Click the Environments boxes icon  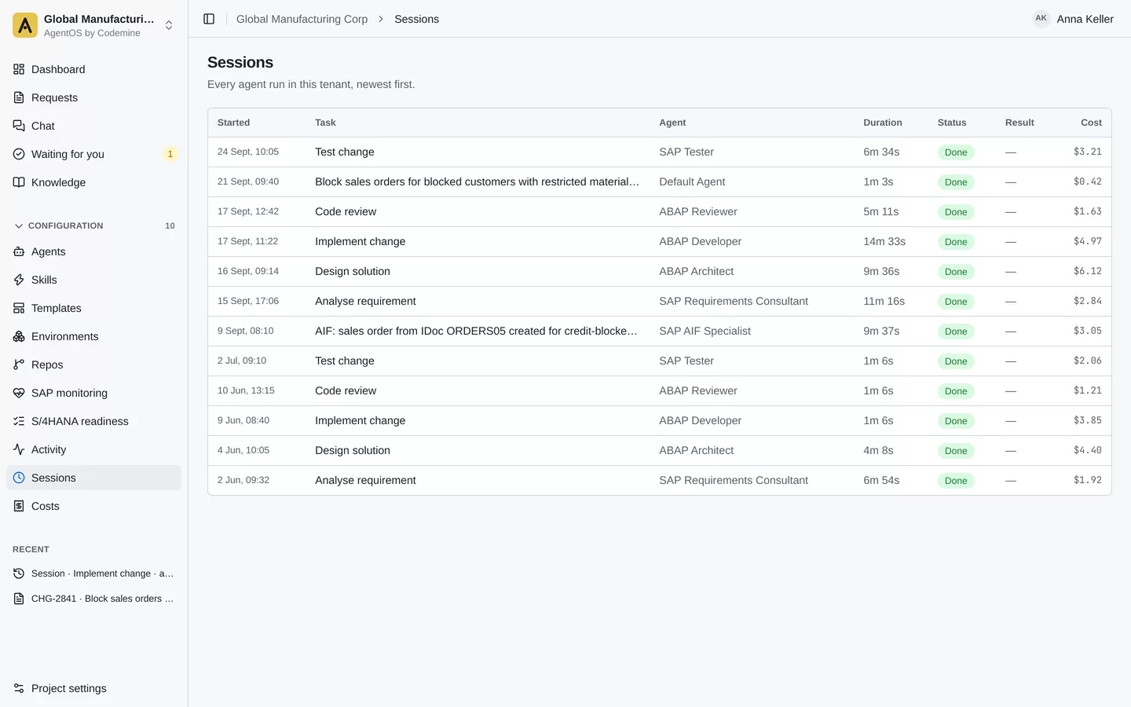[19, 336]
